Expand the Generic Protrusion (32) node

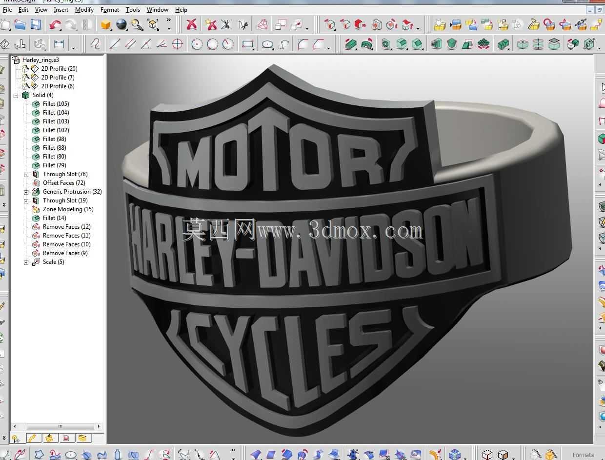pyautogui.click(x=26, y=192)
